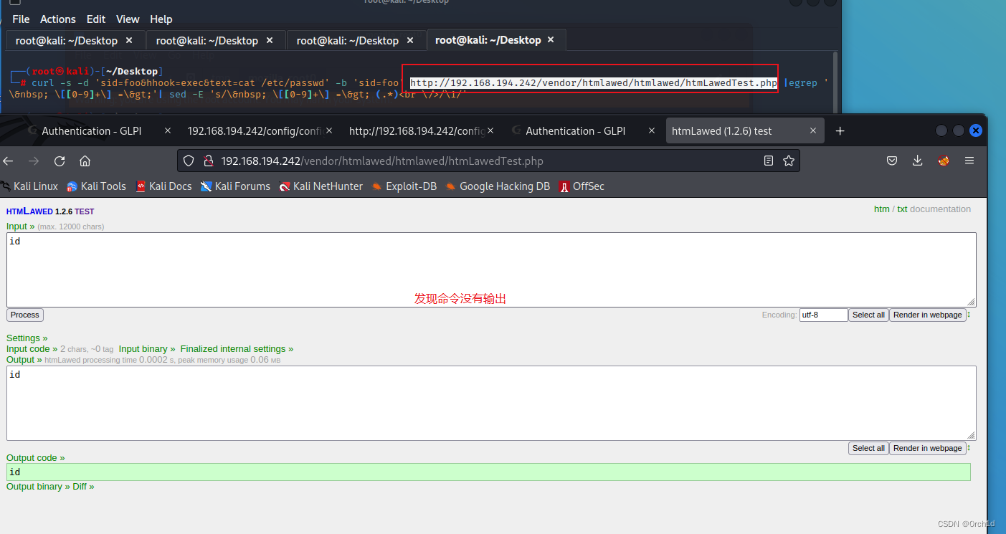Click the terminal window scrollbar
1006x534 pixels.
[835, 81]
